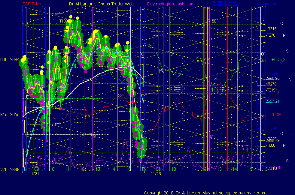Viewport: 295px width, 195px height.
Task: Open the Daytradingforecasts.com label
Action: coord(171,4)
